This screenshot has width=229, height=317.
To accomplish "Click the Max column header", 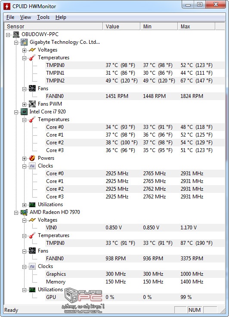I will (x=196, y=27).
